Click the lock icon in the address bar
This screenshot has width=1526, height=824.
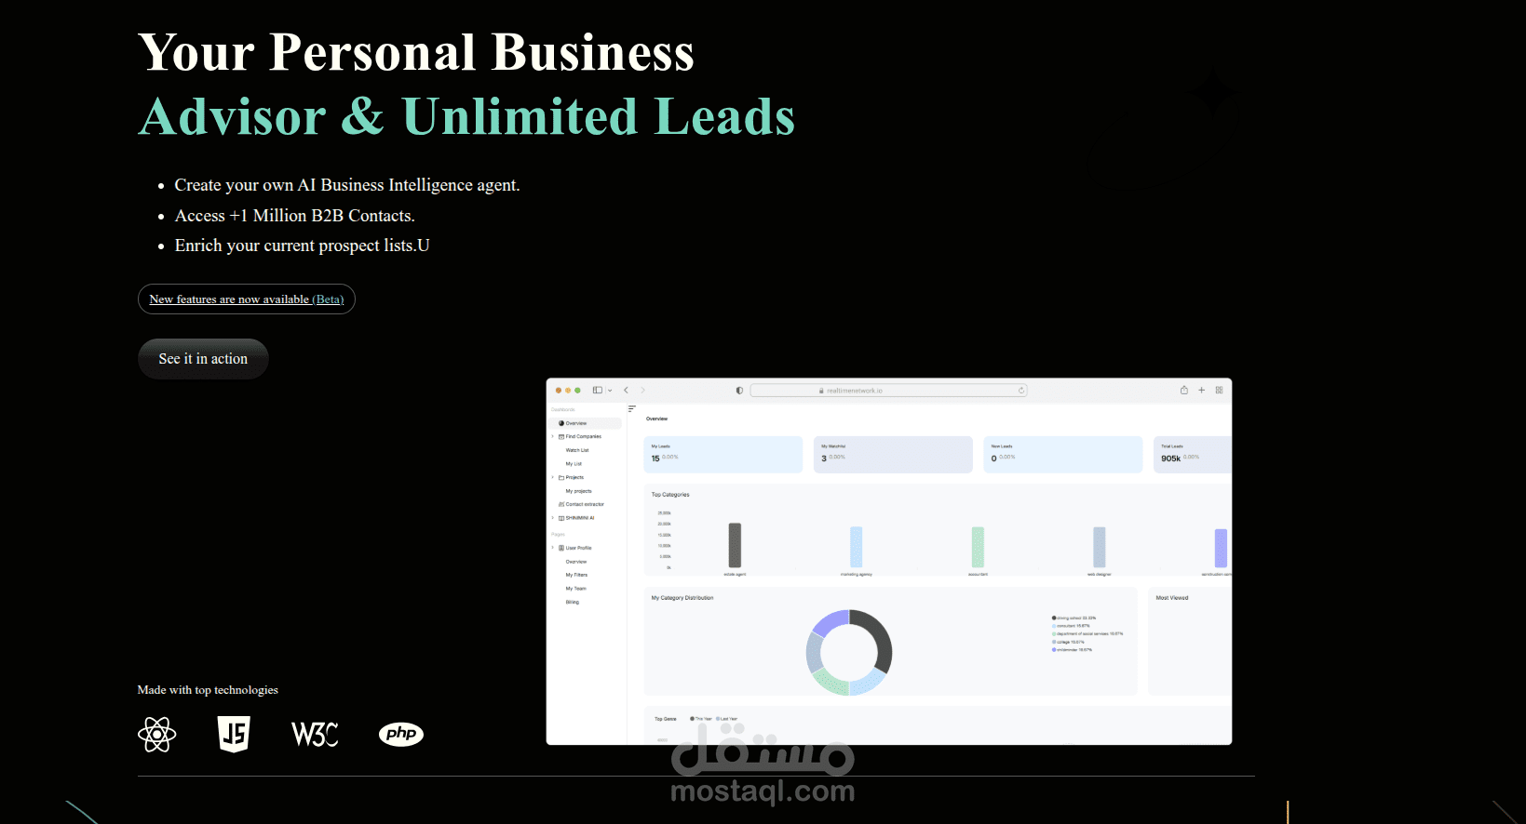[822, 391]
